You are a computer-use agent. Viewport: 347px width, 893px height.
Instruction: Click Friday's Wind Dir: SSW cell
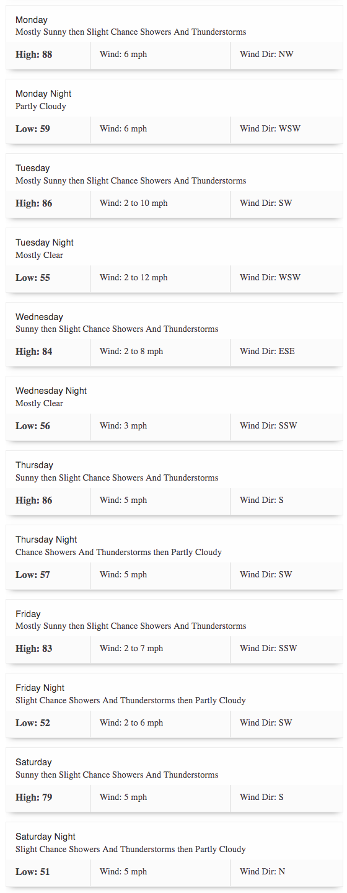286,649
